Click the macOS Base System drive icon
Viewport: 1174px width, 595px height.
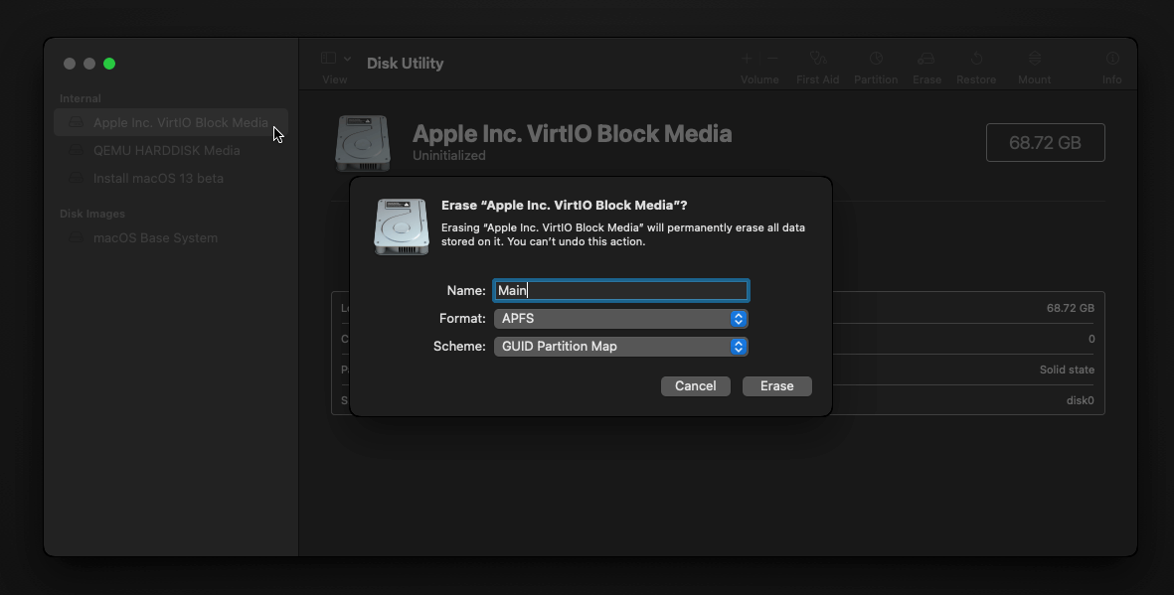click(76, 238)
